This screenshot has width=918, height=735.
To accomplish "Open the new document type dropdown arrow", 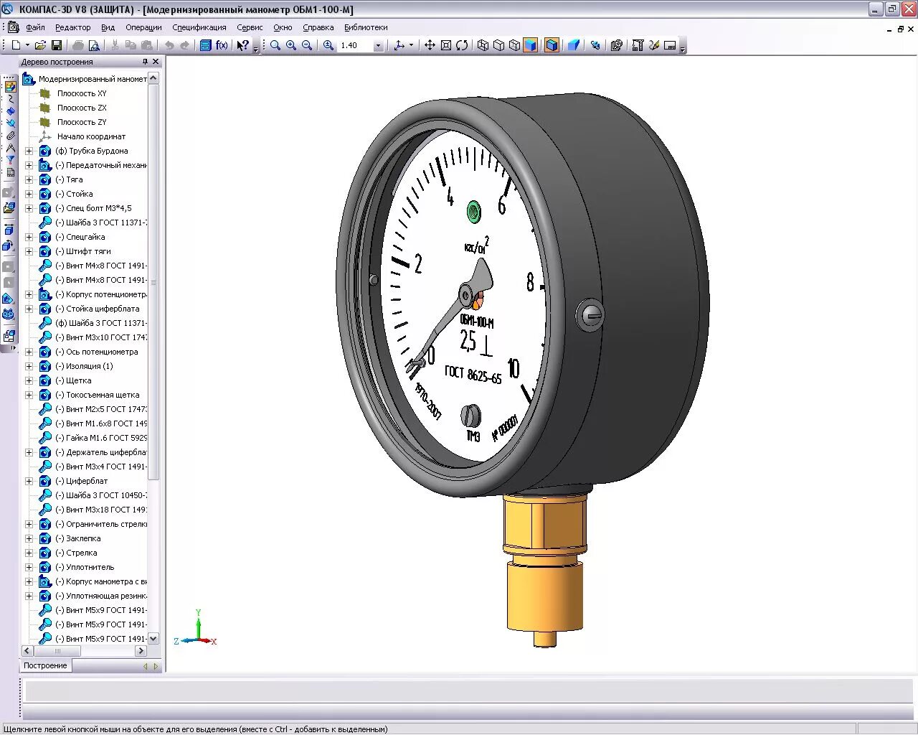I will [27, 45].
